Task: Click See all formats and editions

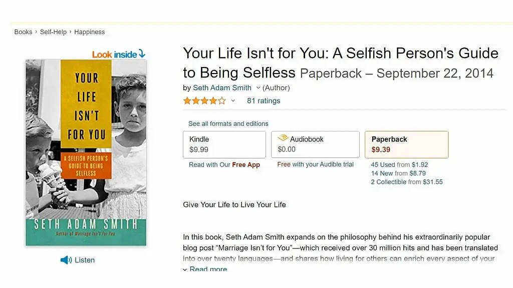Action: point(228,123)
